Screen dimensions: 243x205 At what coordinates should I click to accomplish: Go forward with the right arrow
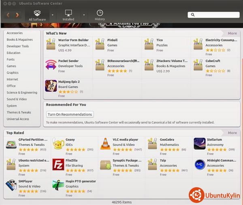[17, 15]
